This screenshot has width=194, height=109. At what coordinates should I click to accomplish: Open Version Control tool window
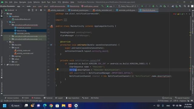tap(12, 98)
